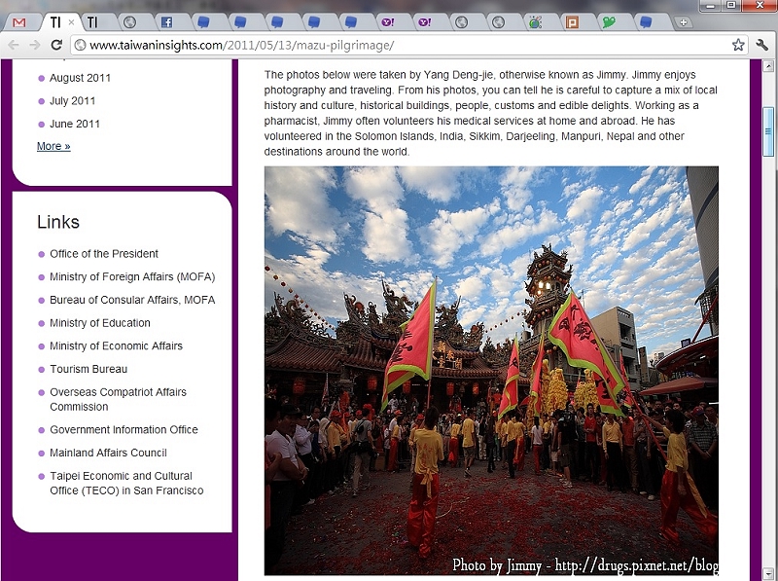Go forward to next page
Viewport: 778px width, 581px height.
pos(35,45)
